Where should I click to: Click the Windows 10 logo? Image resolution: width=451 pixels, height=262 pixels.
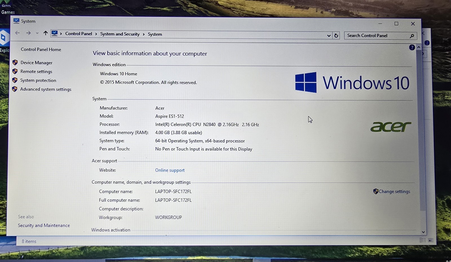pyautogui.click(x=352, y=82)
